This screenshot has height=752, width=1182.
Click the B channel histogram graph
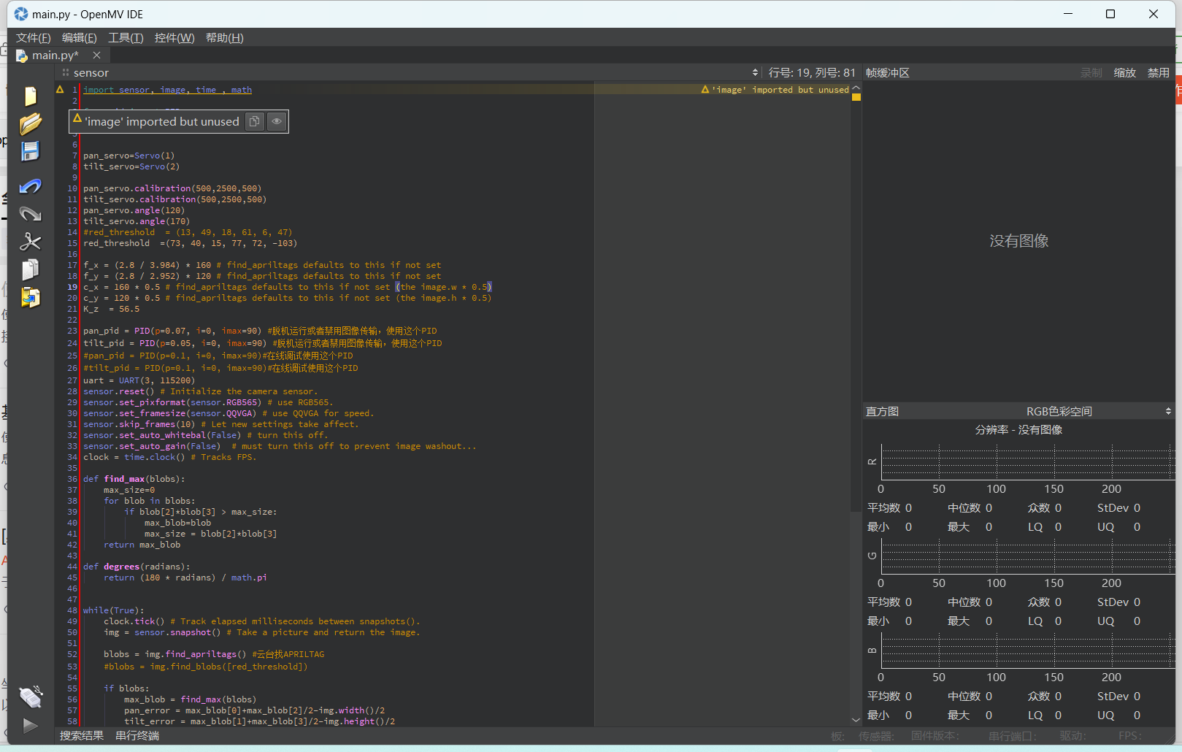click(x=1027, y=650)
